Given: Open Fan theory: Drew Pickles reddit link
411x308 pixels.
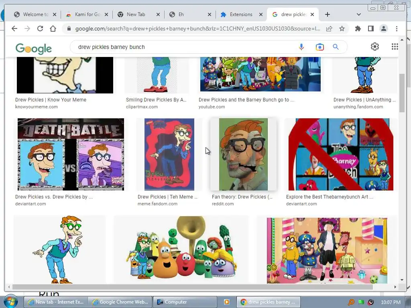Looking at the screenshot, I should pyautogui.click(x=242, y=197).
